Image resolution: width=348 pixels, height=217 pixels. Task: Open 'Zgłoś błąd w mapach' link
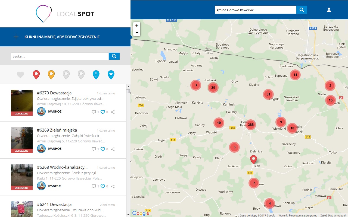point(333,216)
